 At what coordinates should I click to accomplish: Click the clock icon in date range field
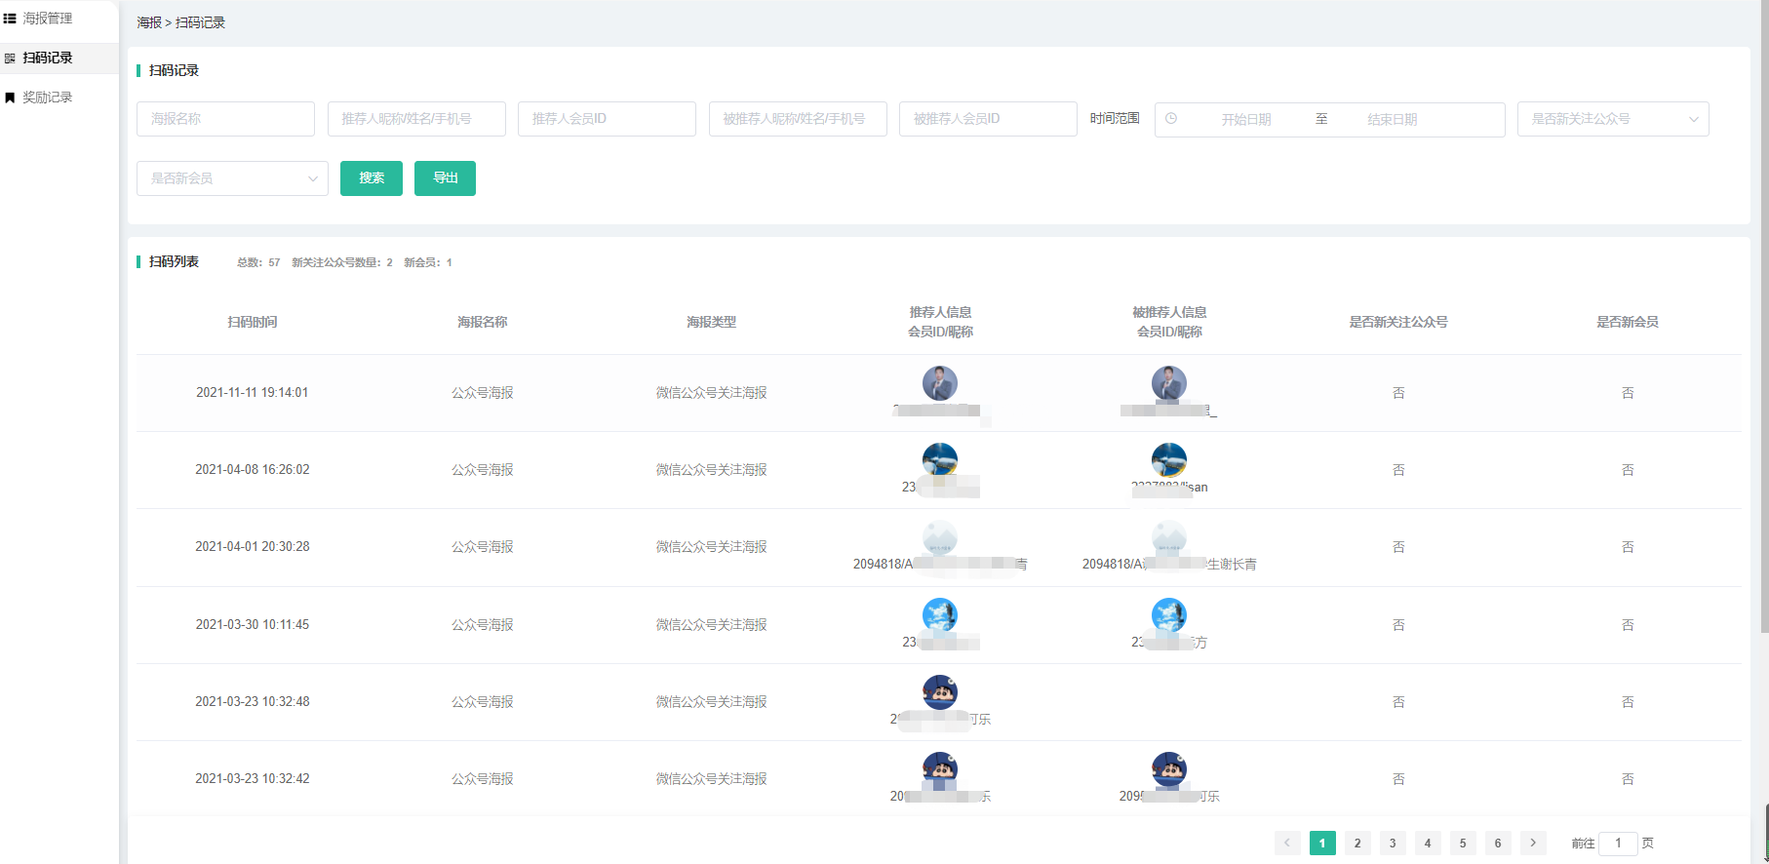(1171, 119)
